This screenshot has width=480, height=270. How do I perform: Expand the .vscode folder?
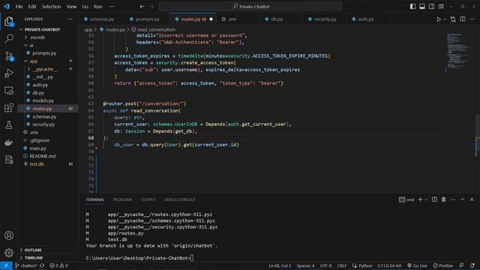[37, 37]
